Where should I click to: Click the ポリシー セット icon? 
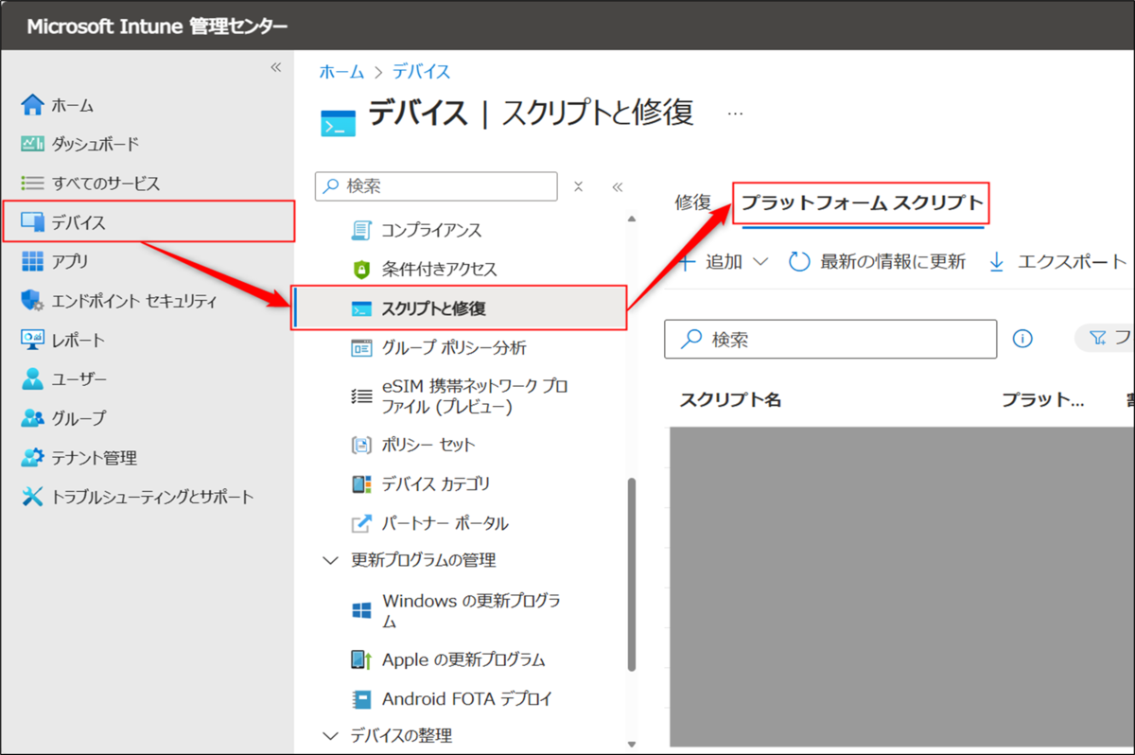tap(361, 445)
